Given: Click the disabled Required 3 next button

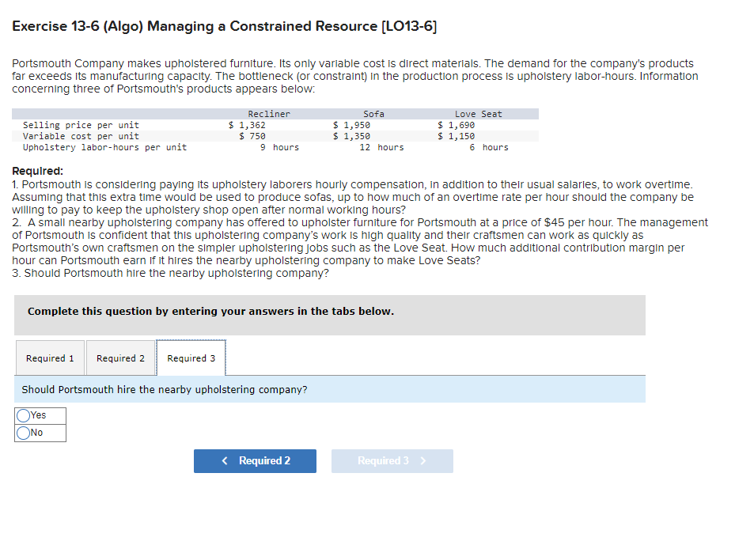Looking at the screenshot, I should [392, 461].
